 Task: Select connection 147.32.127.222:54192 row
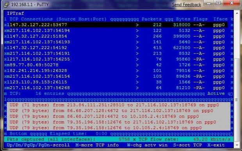[118, 48]
